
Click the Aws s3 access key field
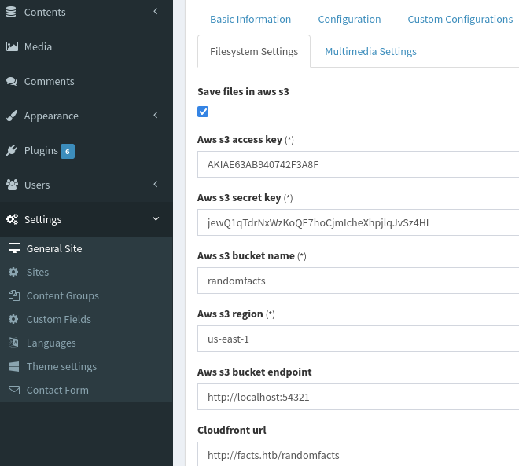(358, 164)
